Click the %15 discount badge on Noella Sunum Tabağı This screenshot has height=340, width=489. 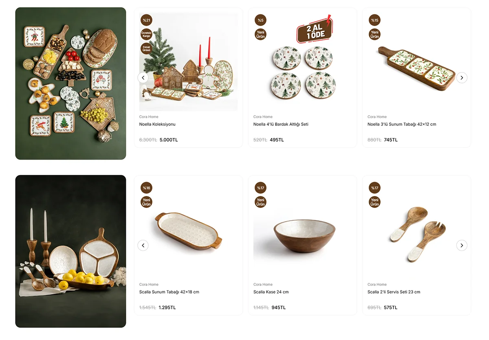click(374, 20)
